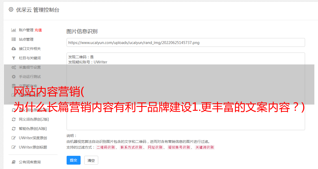Open the 栏目与关键词 menu item

30,58
